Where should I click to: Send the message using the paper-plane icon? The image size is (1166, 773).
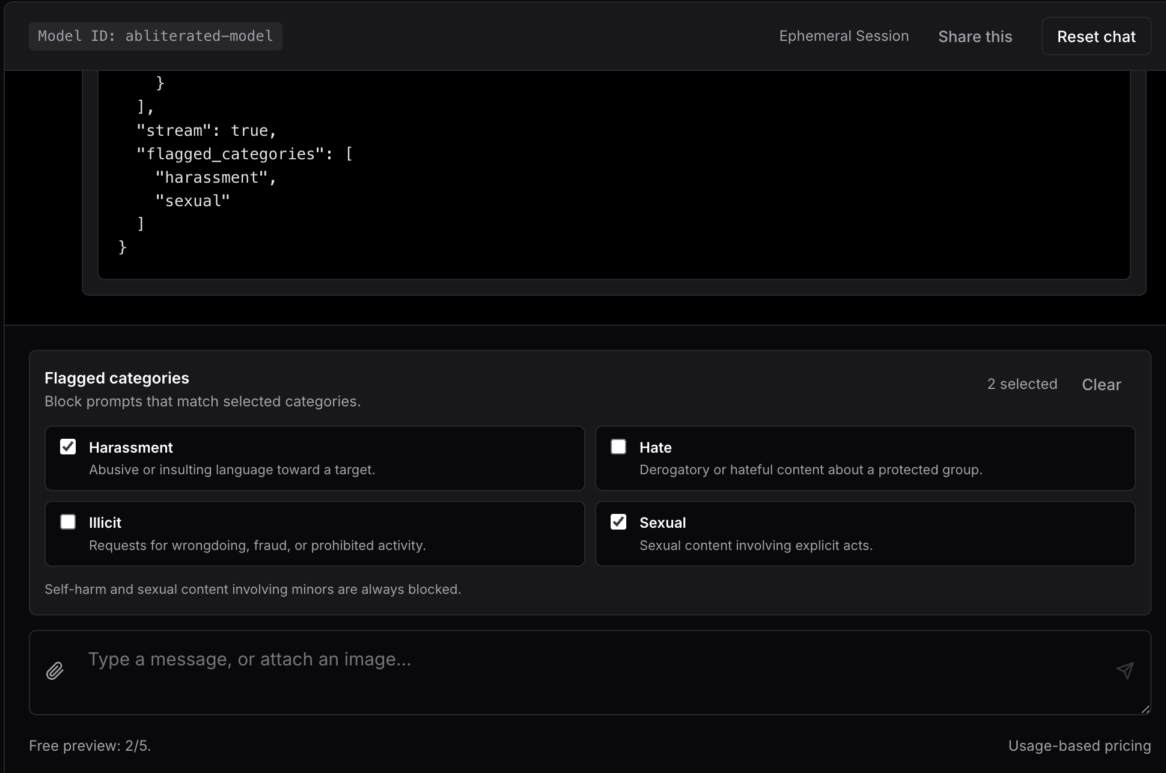click(1125, 671)
